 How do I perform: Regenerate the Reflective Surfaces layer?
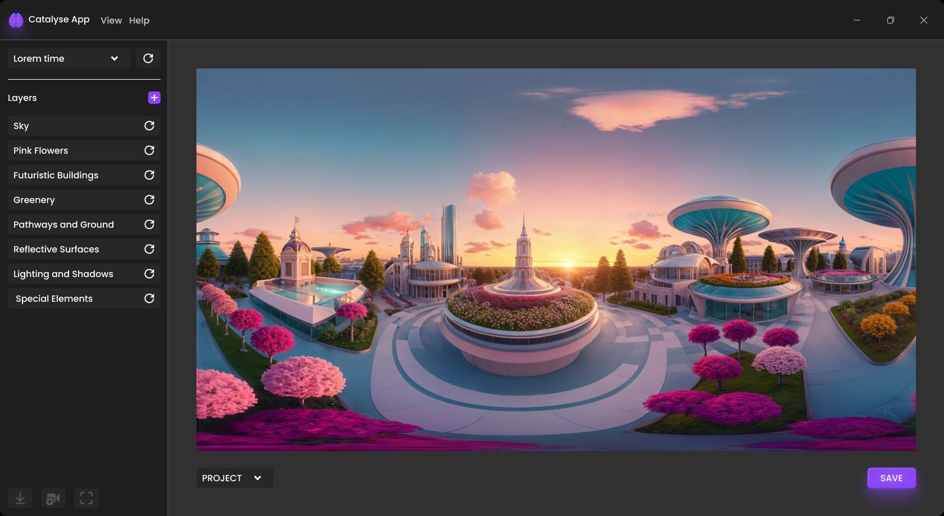click(149, 249)
